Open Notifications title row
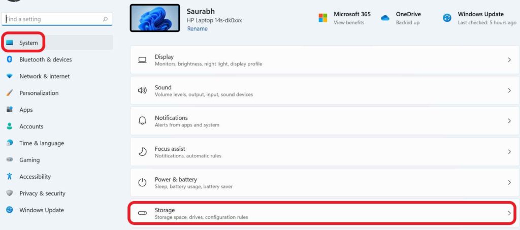Viewport: 520px width, 230px height. pyautogui.click(x=325, y=121)
